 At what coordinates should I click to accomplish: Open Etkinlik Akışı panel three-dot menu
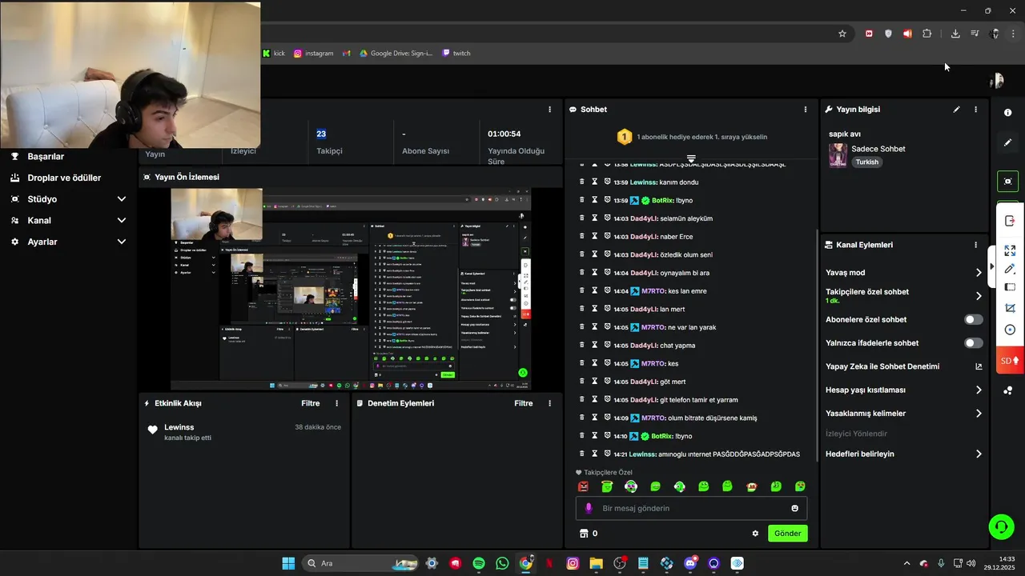click(x=336, y=403)
